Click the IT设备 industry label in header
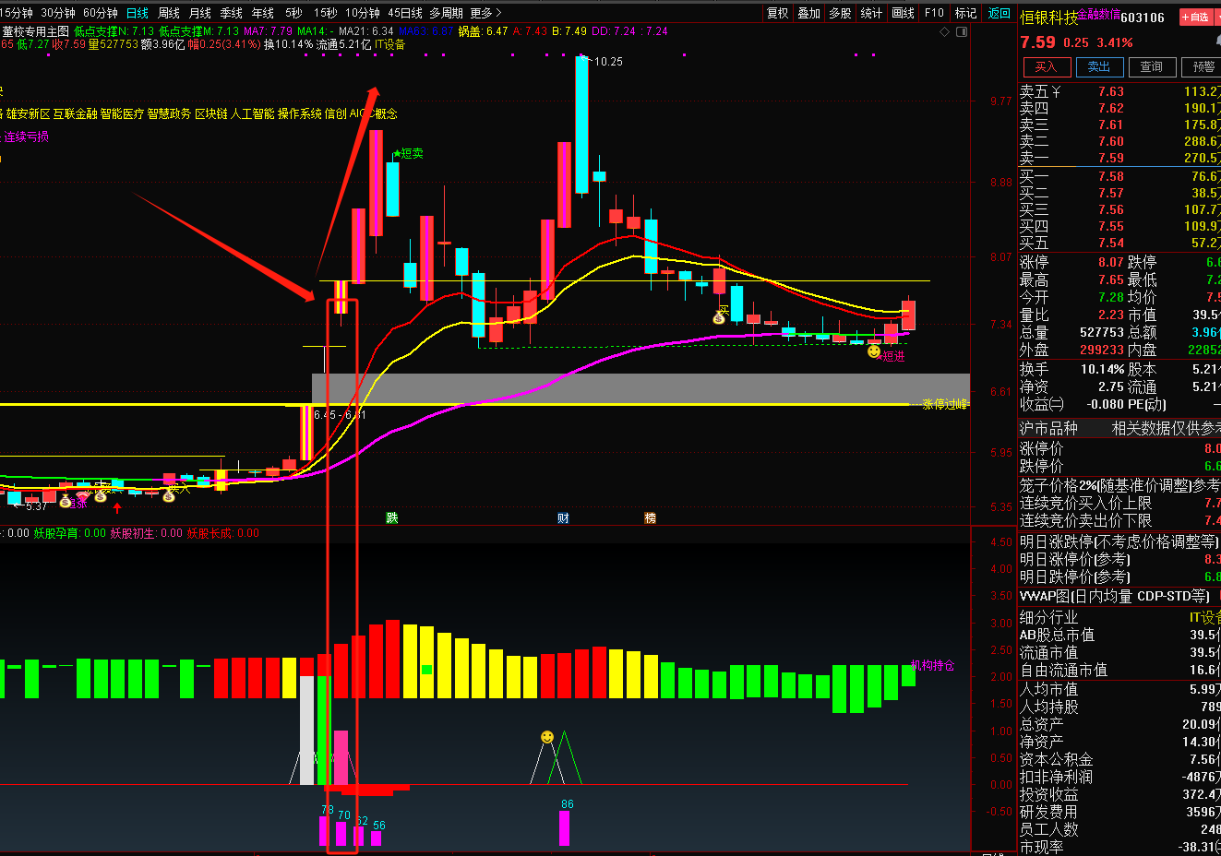1221x856 pixels. coord(389,44)
